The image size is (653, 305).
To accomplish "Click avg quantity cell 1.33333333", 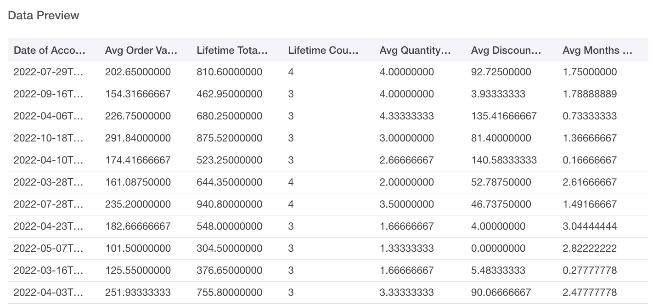I will click(x=407, y=249).
